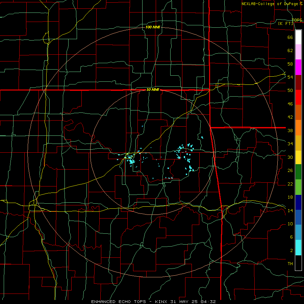The width and height of the screenshot is (304, 304).
Task: Pick the dark orange legend swatch
Action: click(298, 112)
